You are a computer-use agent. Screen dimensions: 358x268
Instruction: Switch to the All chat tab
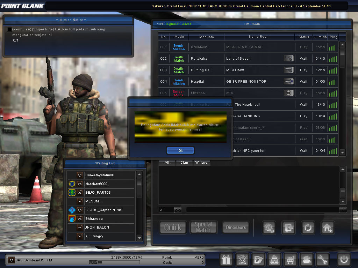point(167,163)
